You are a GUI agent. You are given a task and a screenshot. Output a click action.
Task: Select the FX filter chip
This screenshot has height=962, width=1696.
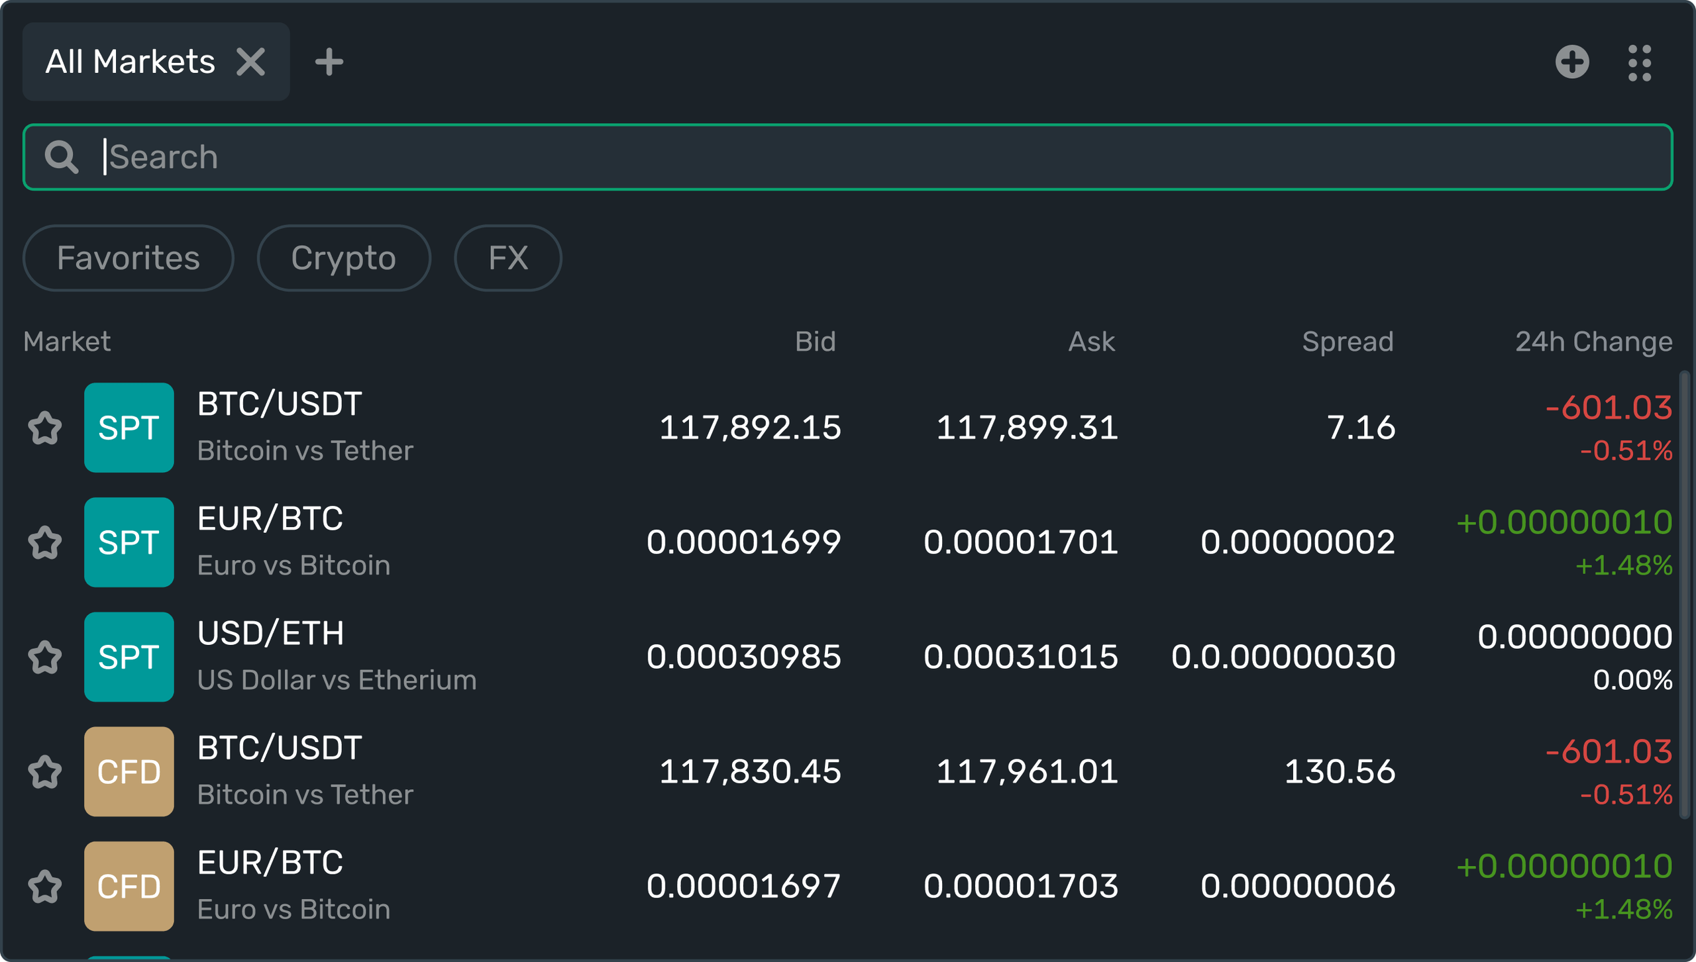(508, 258)
